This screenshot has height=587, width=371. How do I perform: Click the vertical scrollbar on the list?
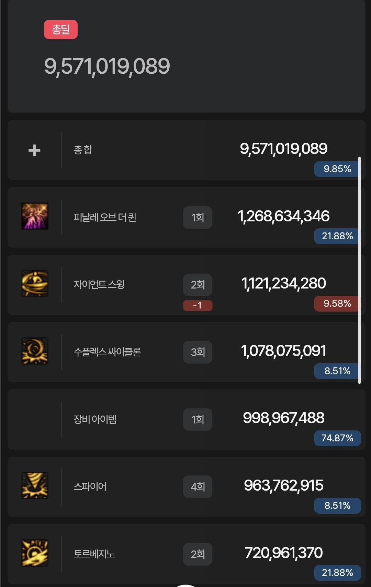359,270
